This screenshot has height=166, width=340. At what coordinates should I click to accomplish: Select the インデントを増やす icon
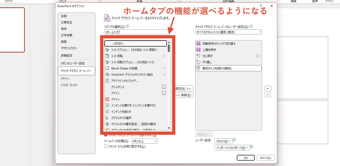[x=107, y=105]
